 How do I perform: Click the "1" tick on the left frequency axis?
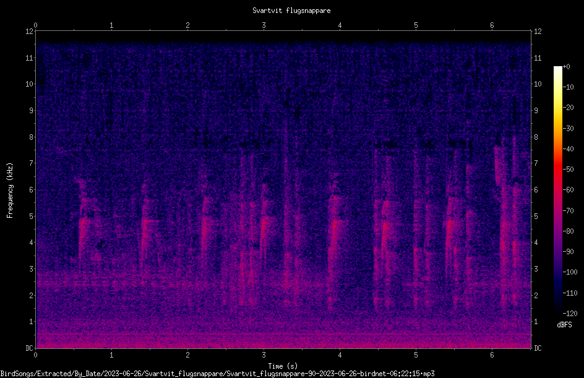(31, 322)
